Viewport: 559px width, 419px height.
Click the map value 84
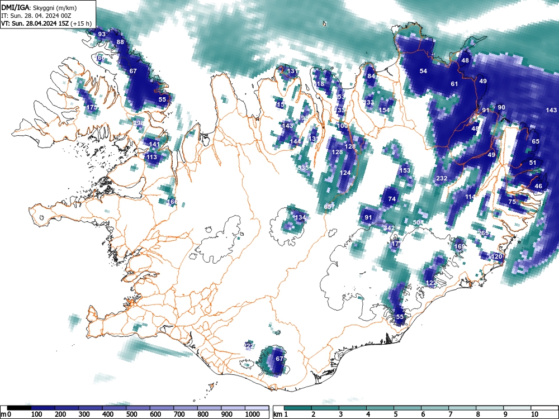[371, 76]
